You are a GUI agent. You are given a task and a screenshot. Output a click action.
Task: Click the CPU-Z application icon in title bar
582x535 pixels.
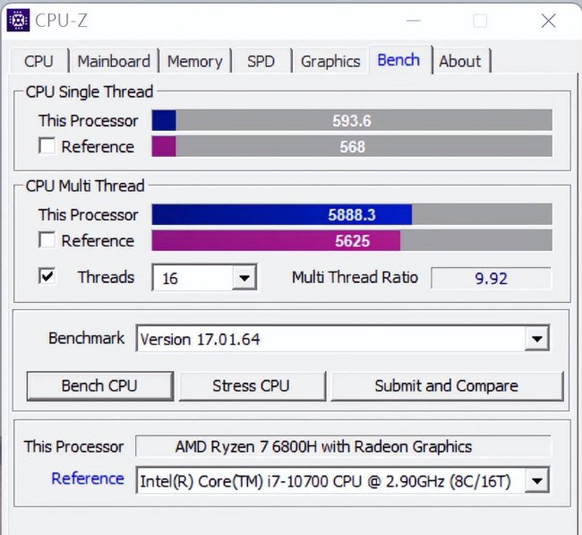(x=18, y=20)
